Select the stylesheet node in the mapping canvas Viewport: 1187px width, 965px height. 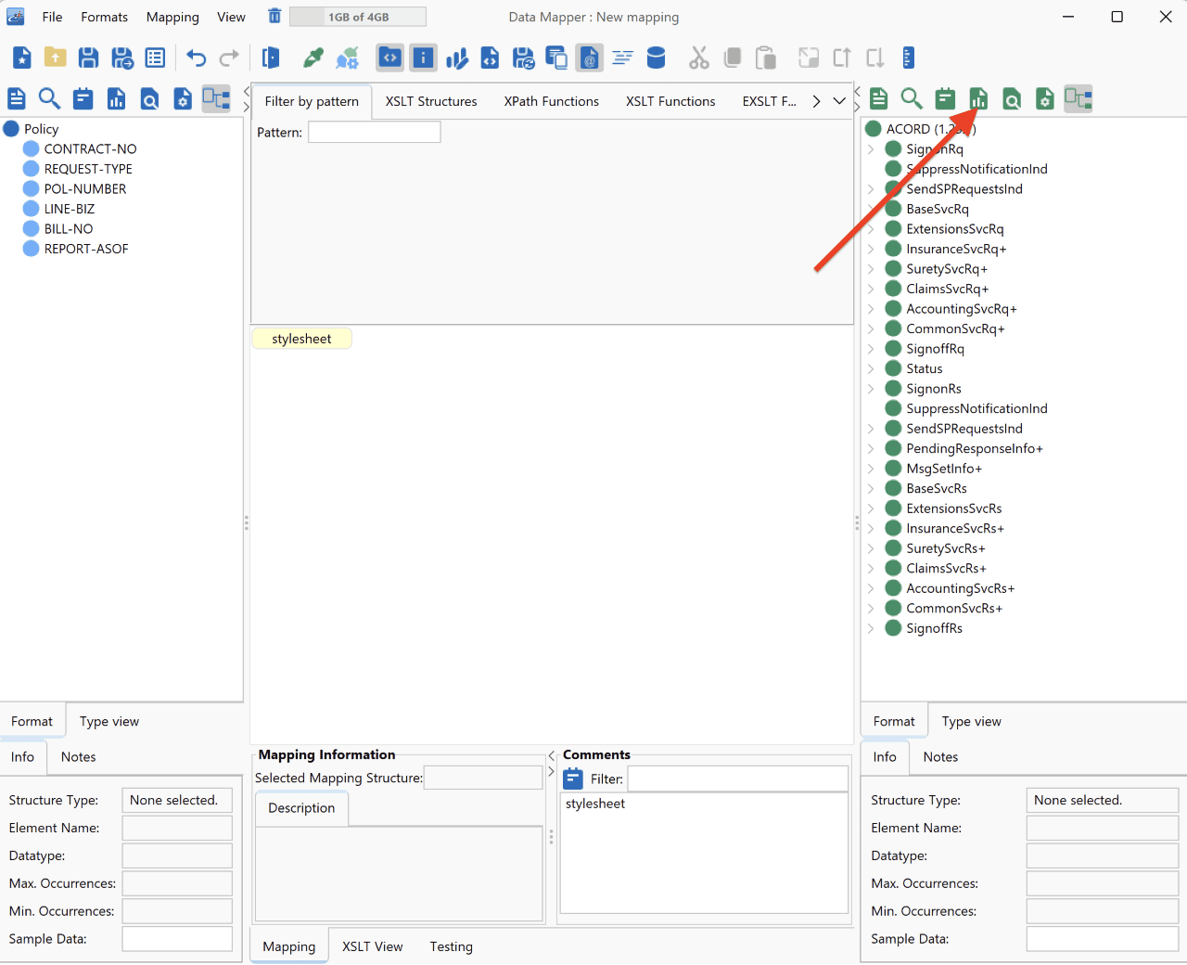pyautogui.click(x=301, y=339)
